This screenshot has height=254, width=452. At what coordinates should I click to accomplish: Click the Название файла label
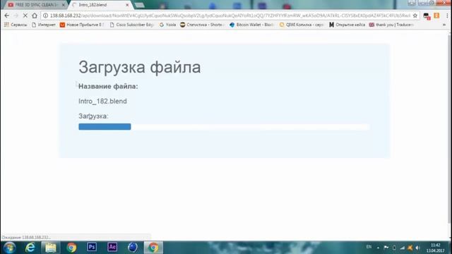(x=108, y=86)
